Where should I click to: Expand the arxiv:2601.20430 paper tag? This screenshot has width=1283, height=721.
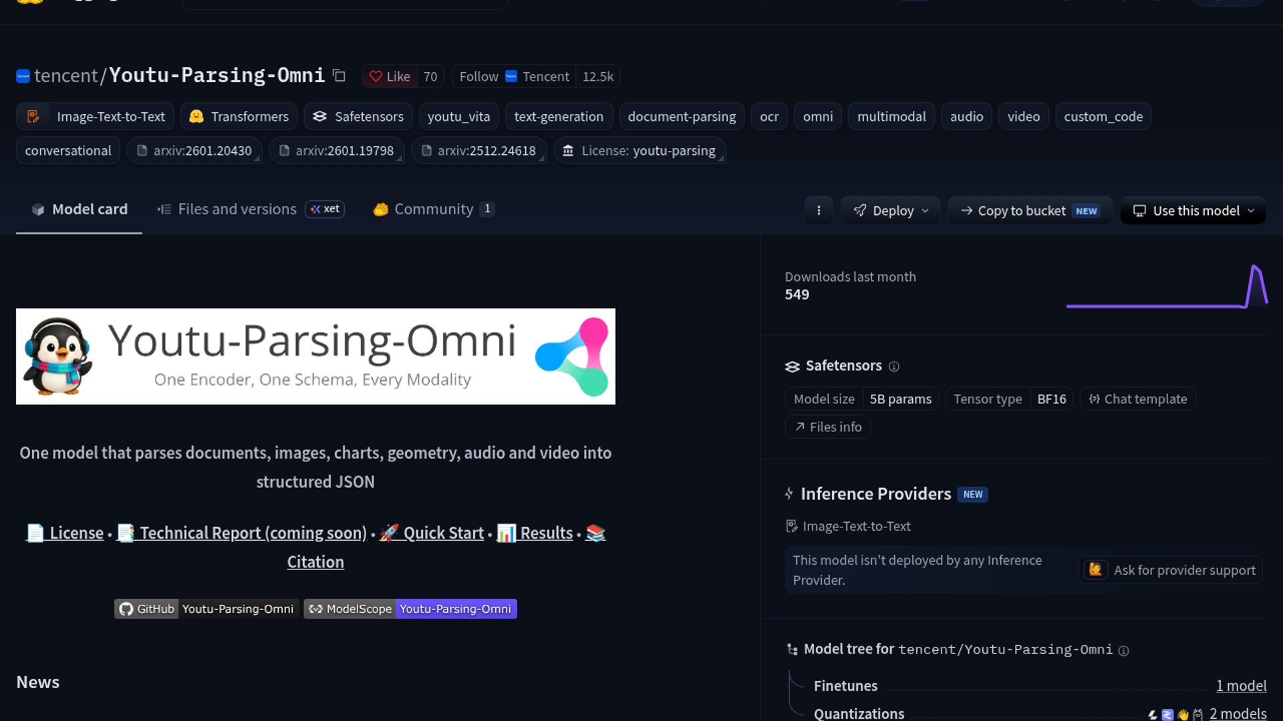pos(194,151)
